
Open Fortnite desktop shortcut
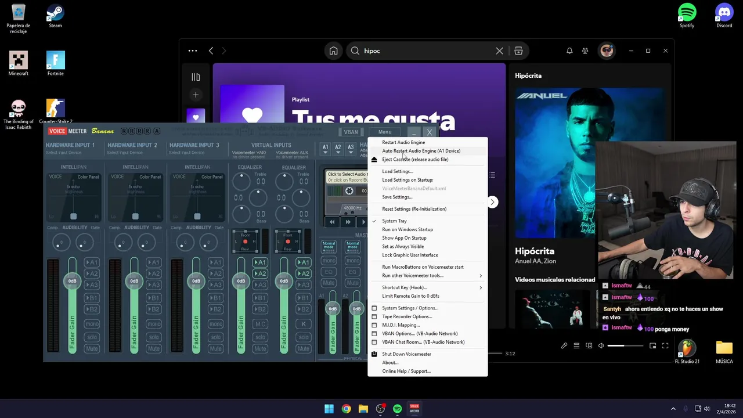[55, 64]
